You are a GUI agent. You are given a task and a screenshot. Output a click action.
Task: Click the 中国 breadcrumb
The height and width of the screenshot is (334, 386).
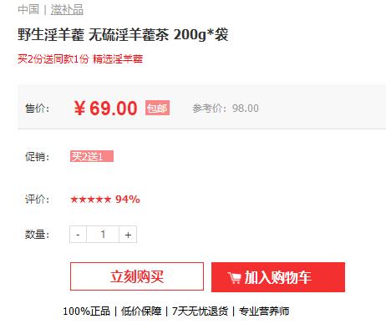[x=28, y=9]
